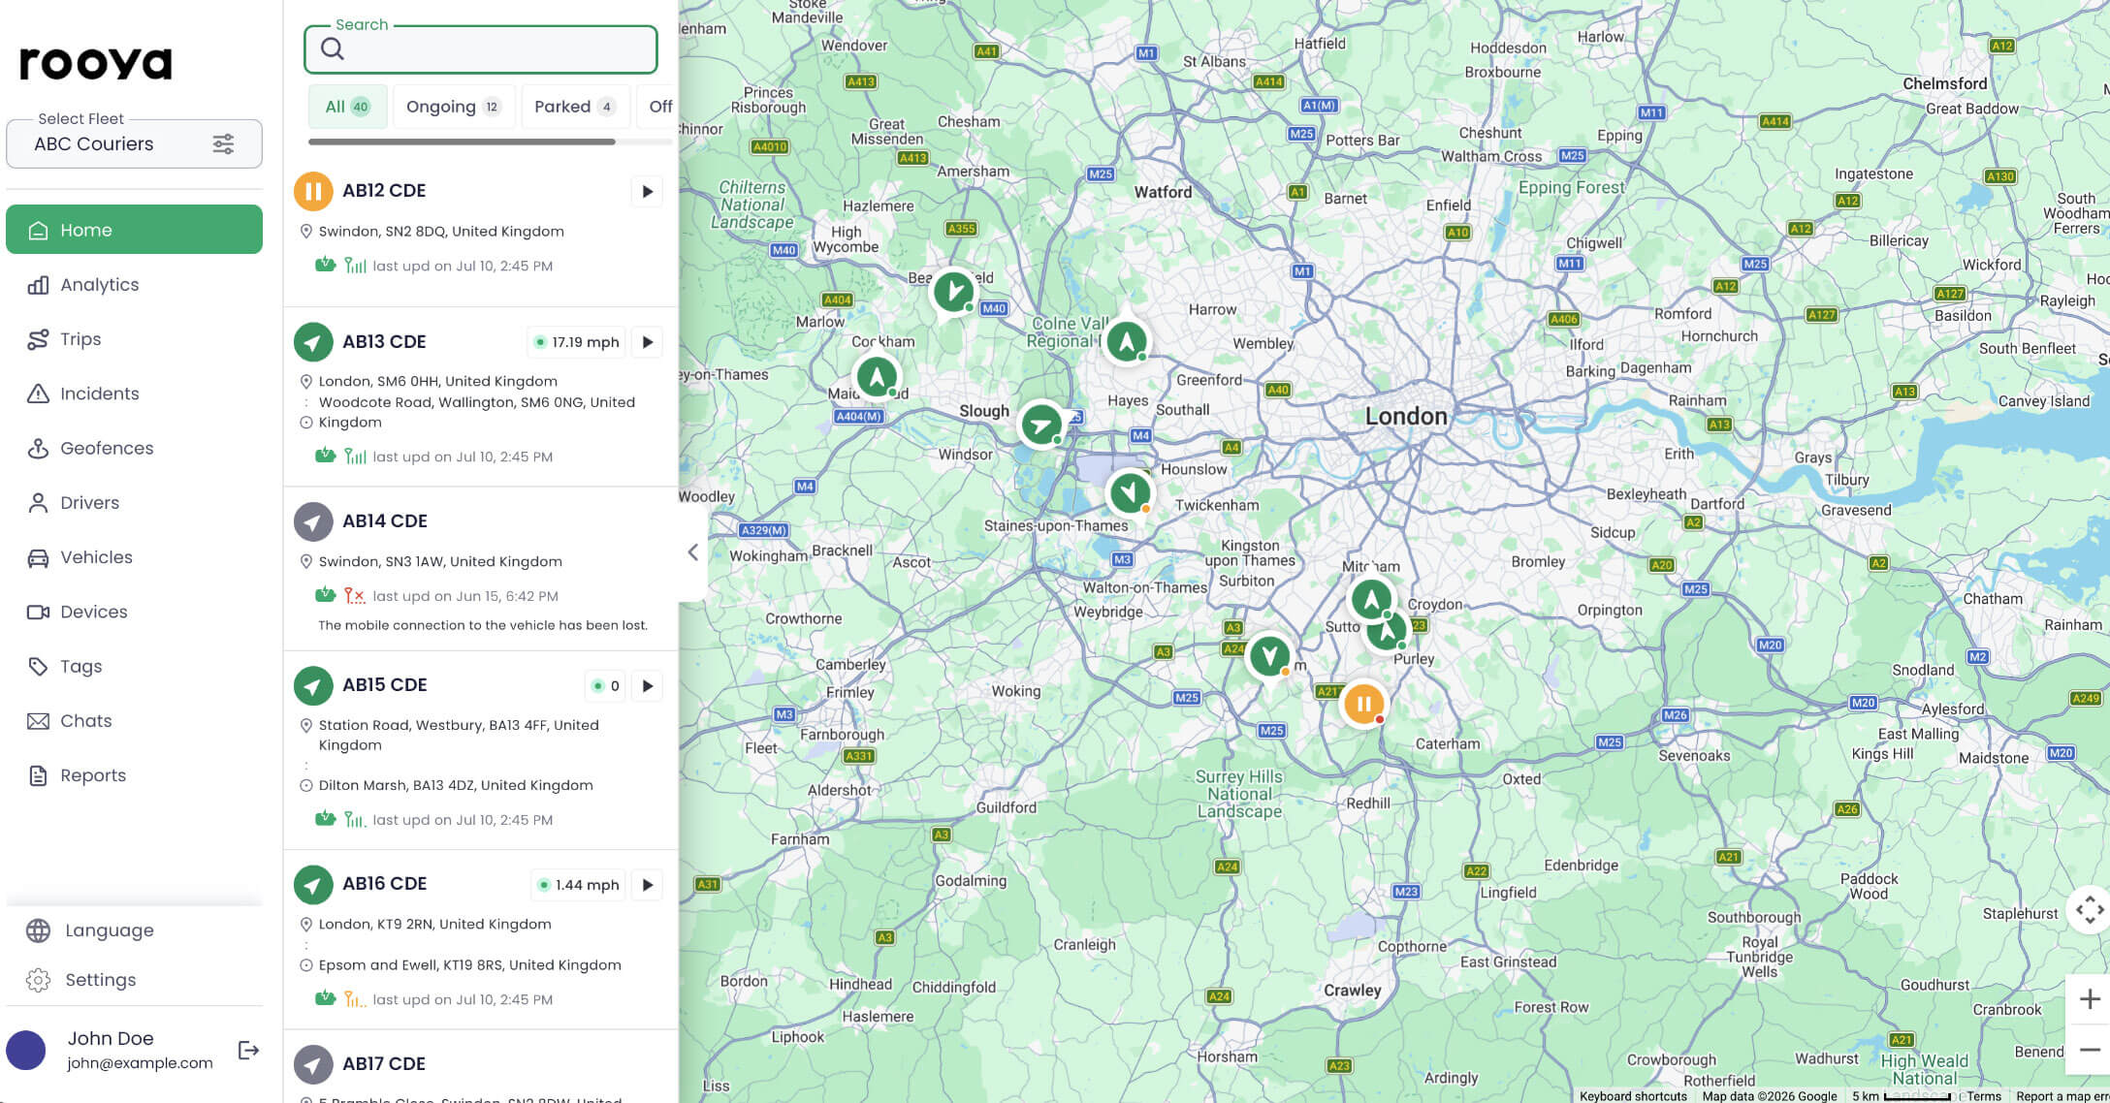Select the All 40 filter tab
The width and height of the screenshot is (2110, 1103).
tap(347, 107)
